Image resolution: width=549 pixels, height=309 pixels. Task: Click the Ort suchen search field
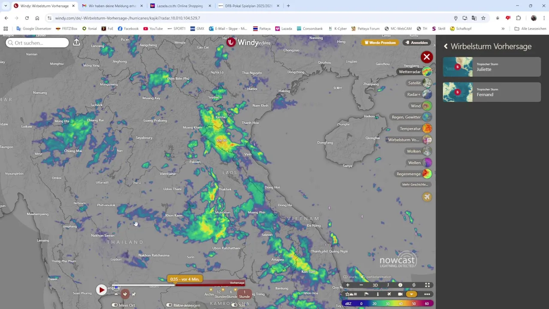click(x=37, y=42)
